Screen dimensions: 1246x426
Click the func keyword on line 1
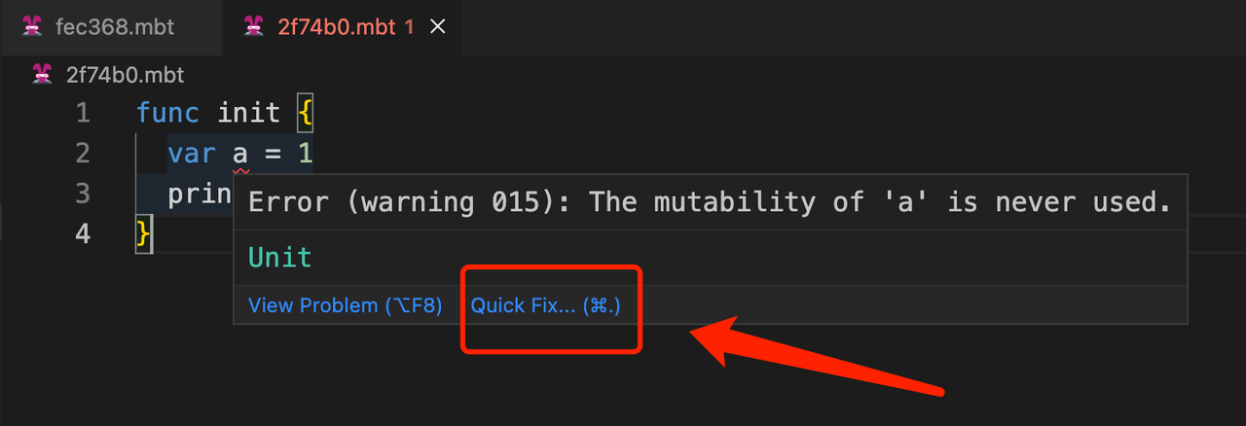(167, 113)
